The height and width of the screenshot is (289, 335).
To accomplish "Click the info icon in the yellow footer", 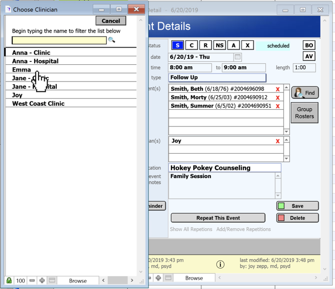I will 221,264.
